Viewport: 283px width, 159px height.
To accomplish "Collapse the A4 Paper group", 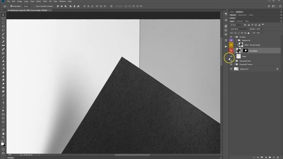I will (x=235, y=37).
